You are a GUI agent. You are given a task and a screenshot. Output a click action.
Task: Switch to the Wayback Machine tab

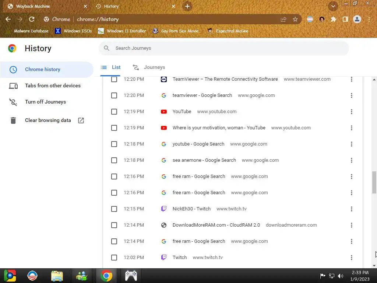click(46, 6)
